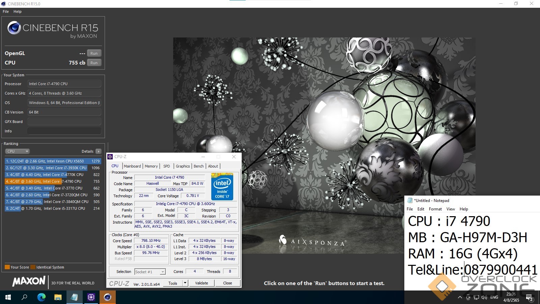Open the Format menu in Notepad
Viewport: 540px width, 304px height.
point(435,209)
